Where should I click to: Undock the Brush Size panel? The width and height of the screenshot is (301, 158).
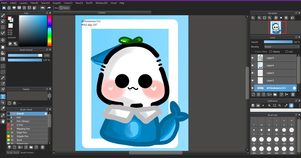point(296,115)
